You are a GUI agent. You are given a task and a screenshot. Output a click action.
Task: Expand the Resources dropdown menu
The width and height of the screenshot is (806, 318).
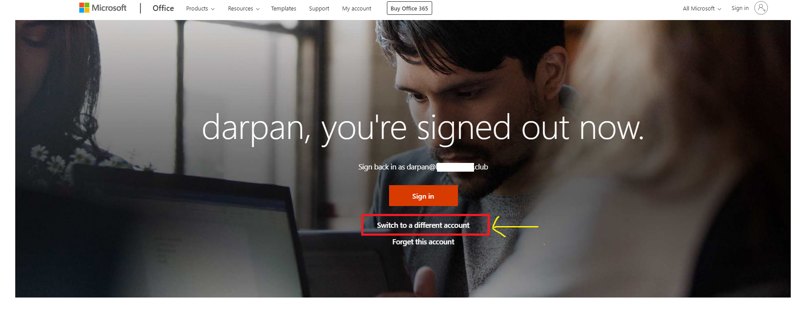tap(244, 8)
